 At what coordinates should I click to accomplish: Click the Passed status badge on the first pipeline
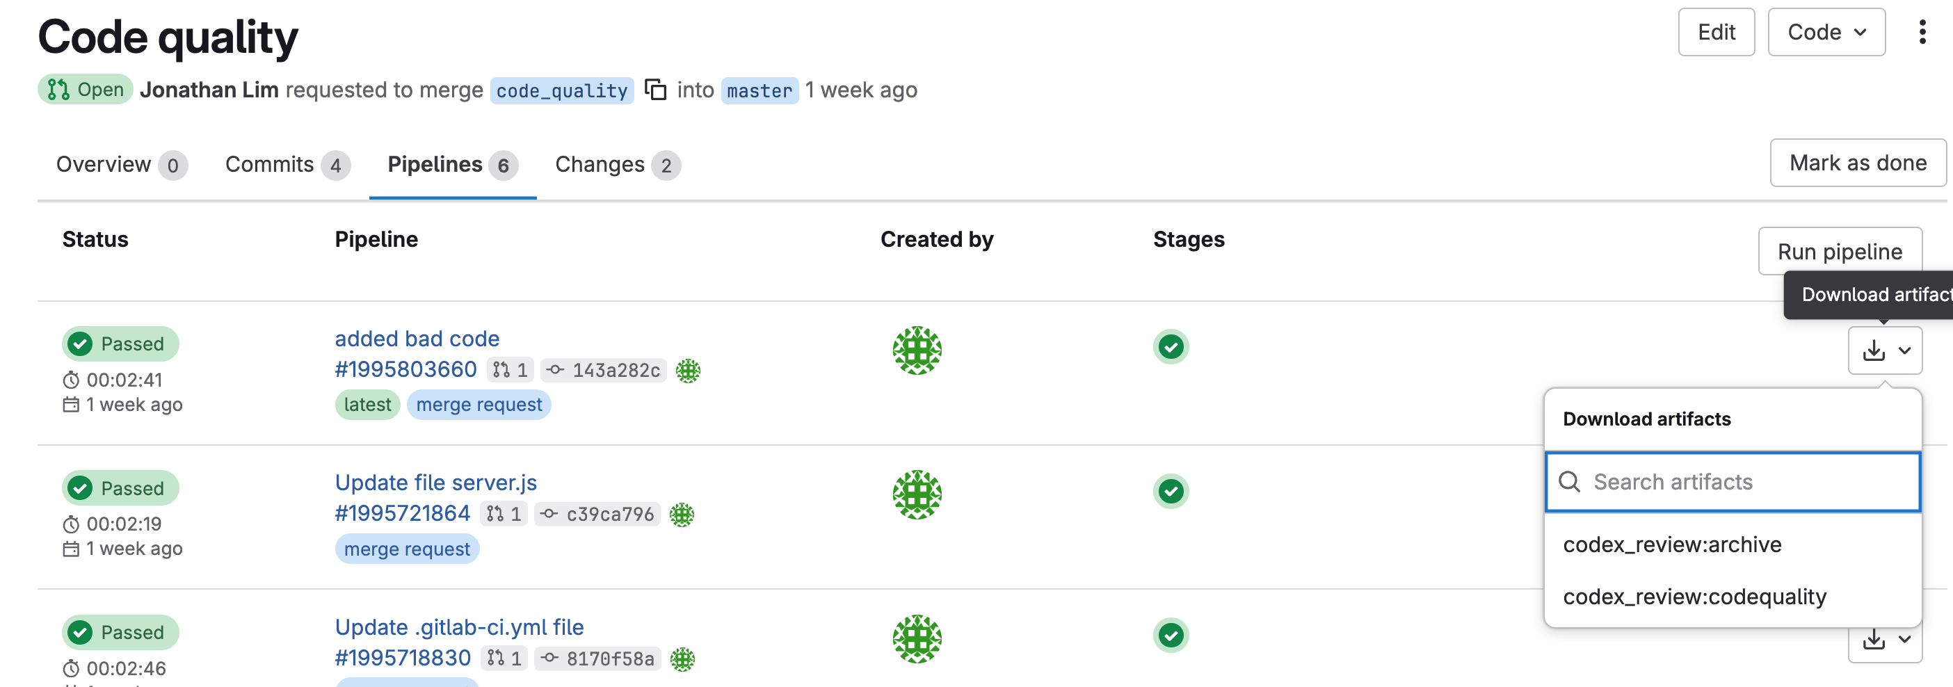click(120, 343)
